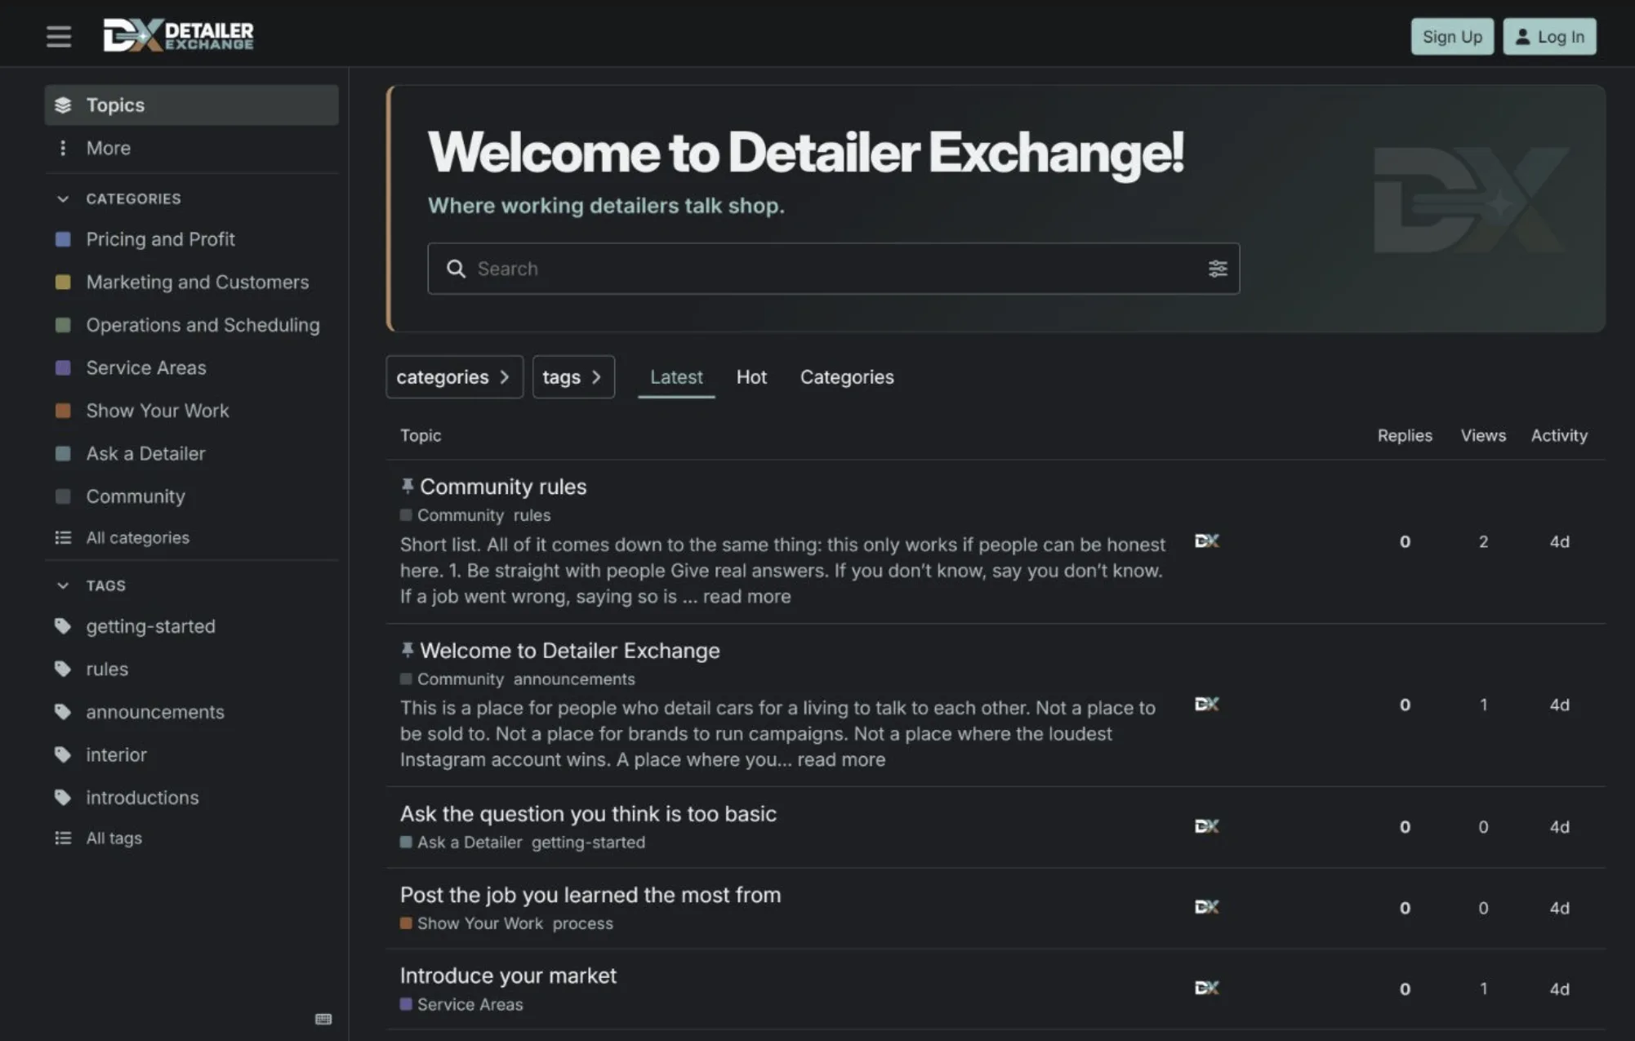
Task: Open Ask the question you think is too basic
Action: pos(588,814)
